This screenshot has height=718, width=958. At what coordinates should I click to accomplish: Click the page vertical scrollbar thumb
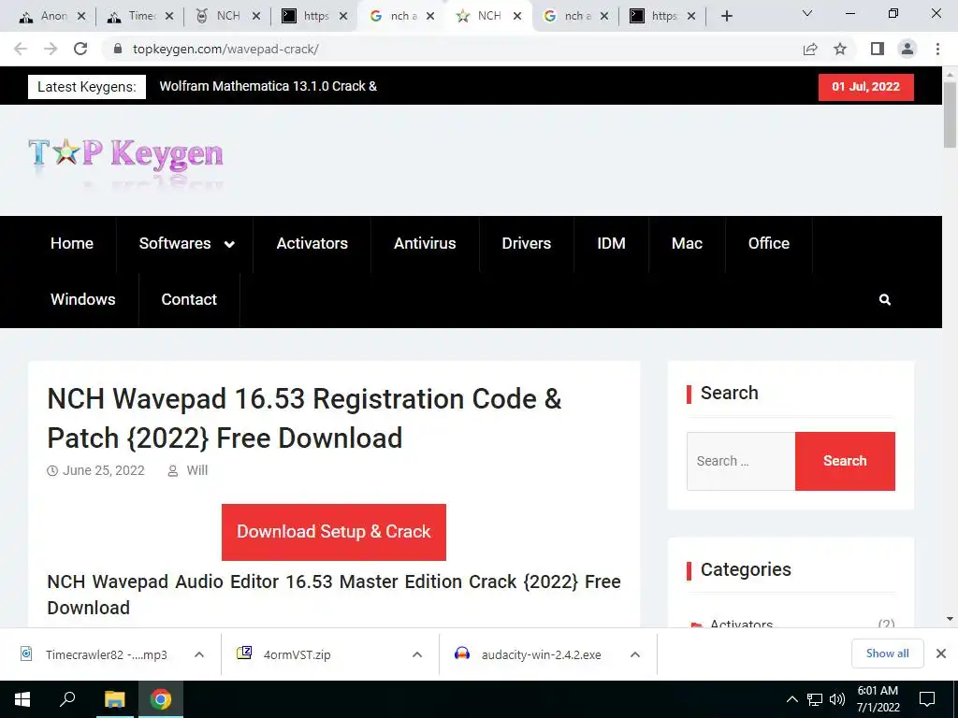pos(950,115)
